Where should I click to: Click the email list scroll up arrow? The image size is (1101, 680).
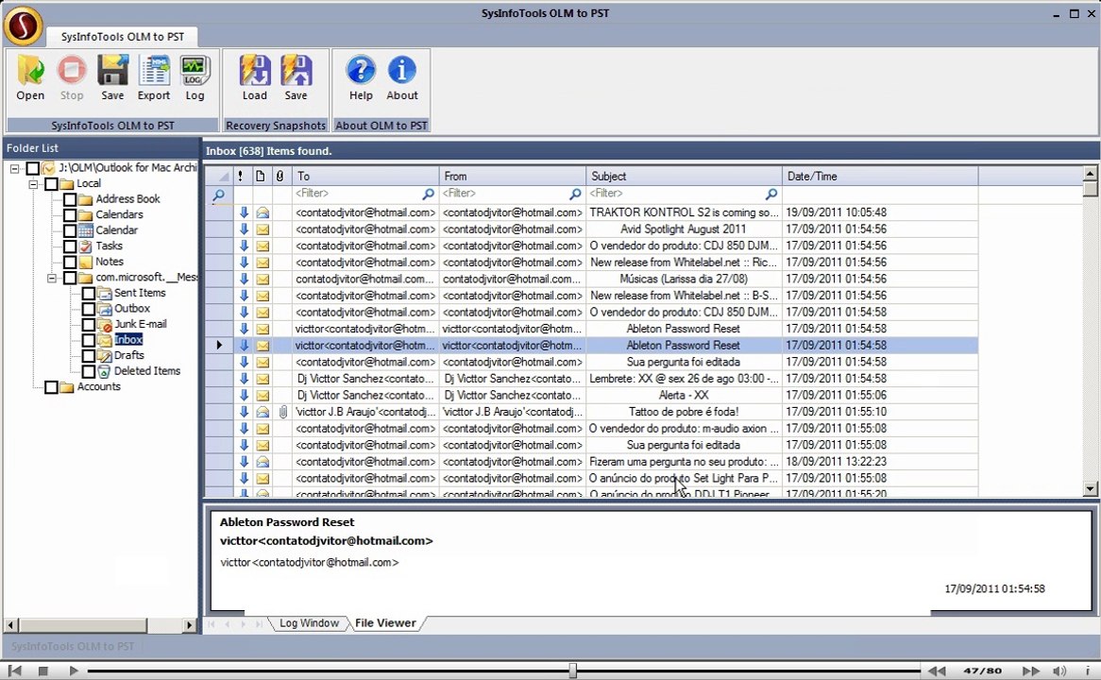click(x=1090, y=173)
